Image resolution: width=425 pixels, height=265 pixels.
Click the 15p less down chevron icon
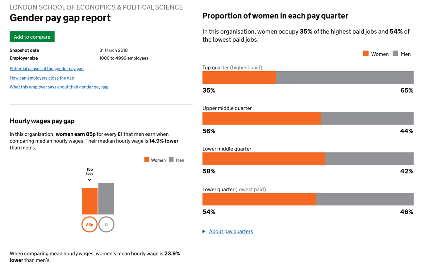tap(90, 180)
